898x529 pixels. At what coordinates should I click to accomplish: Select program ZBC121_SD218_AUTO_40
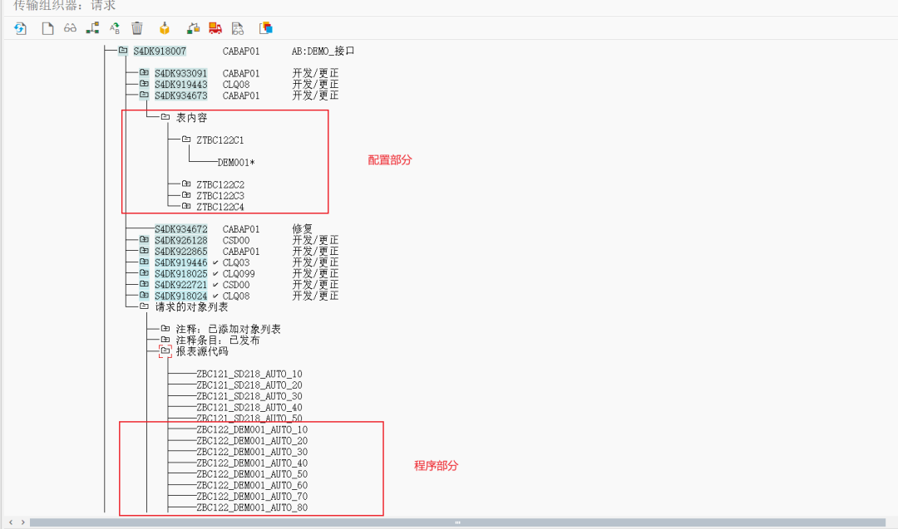pyautogui.click(x=249, y=407)
